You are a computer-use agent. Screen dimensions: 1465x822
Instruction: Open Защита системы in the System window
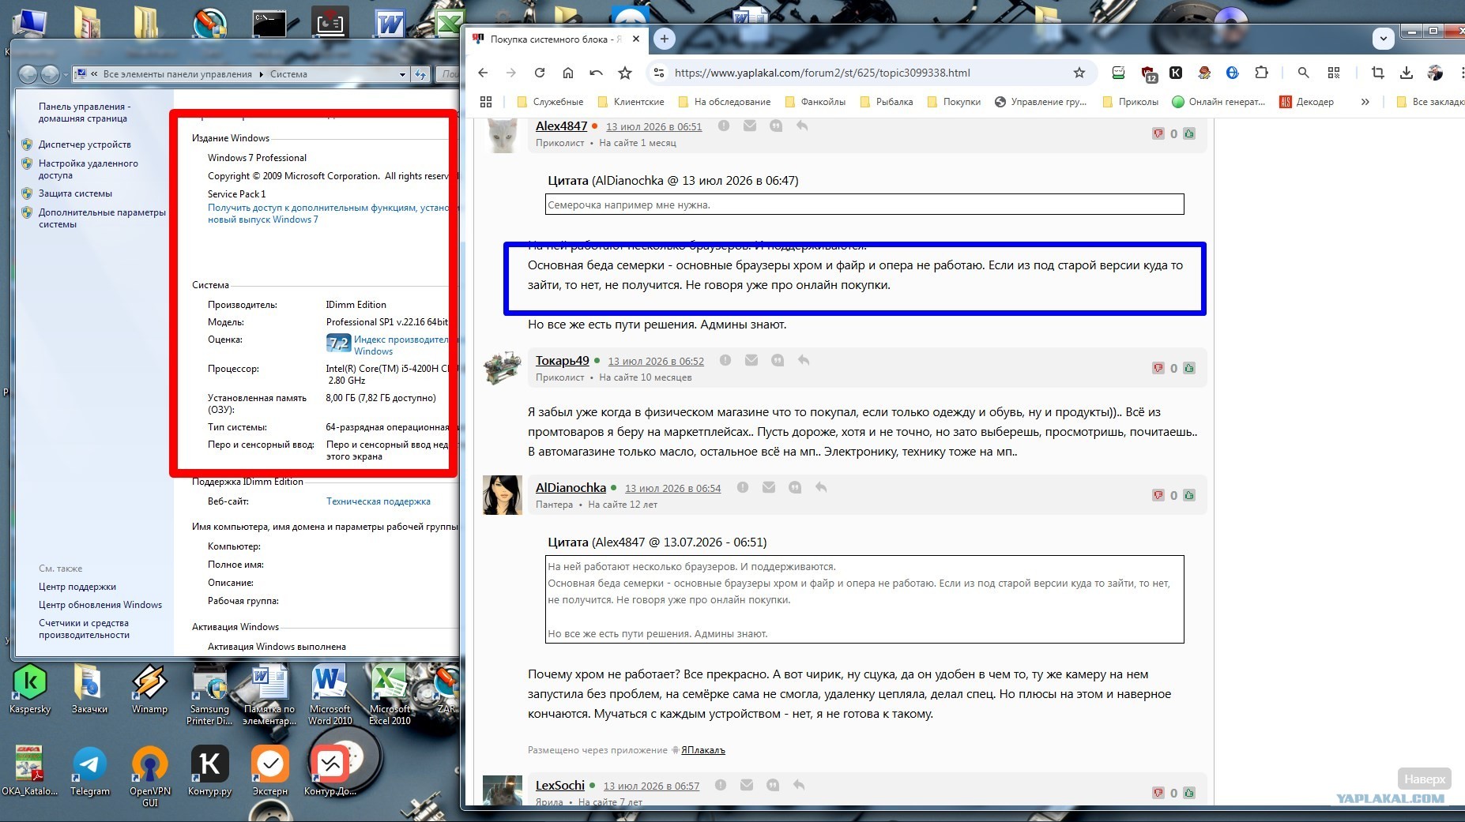(x=75, y=193)
